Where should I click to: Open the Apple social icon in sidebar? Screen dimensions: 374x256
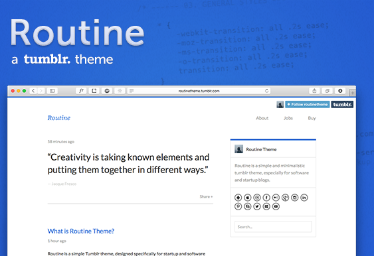coord(248,198)
